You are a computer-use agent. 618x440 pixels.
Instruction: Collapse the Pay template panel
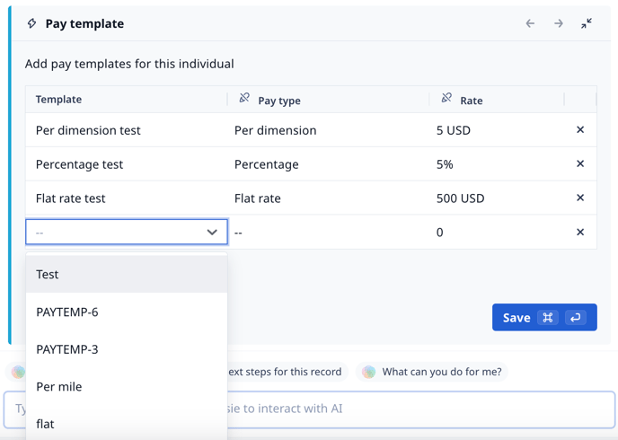(587, 23)
